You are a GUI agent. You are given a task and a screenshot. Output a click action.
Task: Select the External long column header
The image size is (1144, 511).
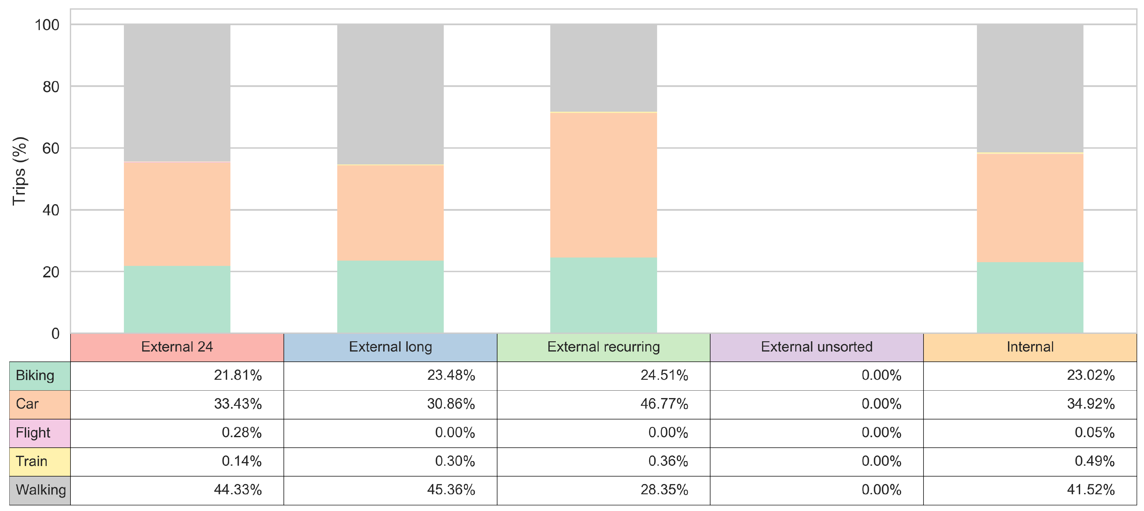tap(390, 347)
